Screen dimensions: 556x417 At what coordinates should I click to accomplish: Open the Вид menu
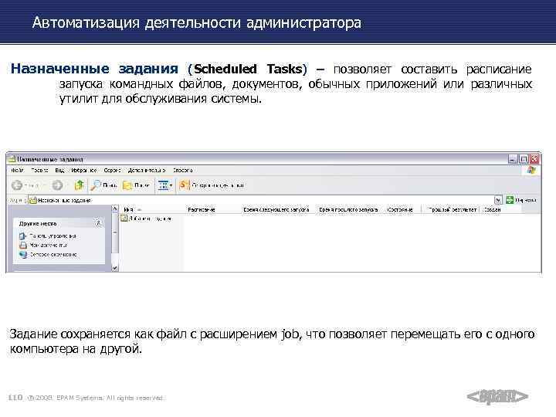pyautogui.click(x=59, y=170)
